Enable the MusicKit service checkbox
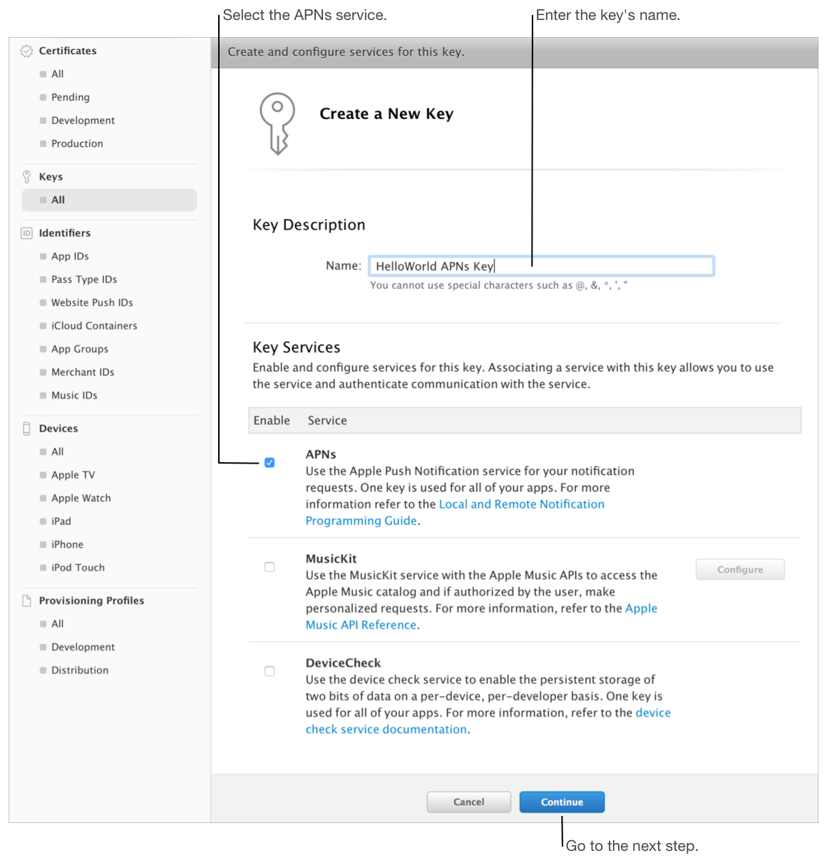Image resolution: width=827 pixels, height=863 pixels. [269, 567]
